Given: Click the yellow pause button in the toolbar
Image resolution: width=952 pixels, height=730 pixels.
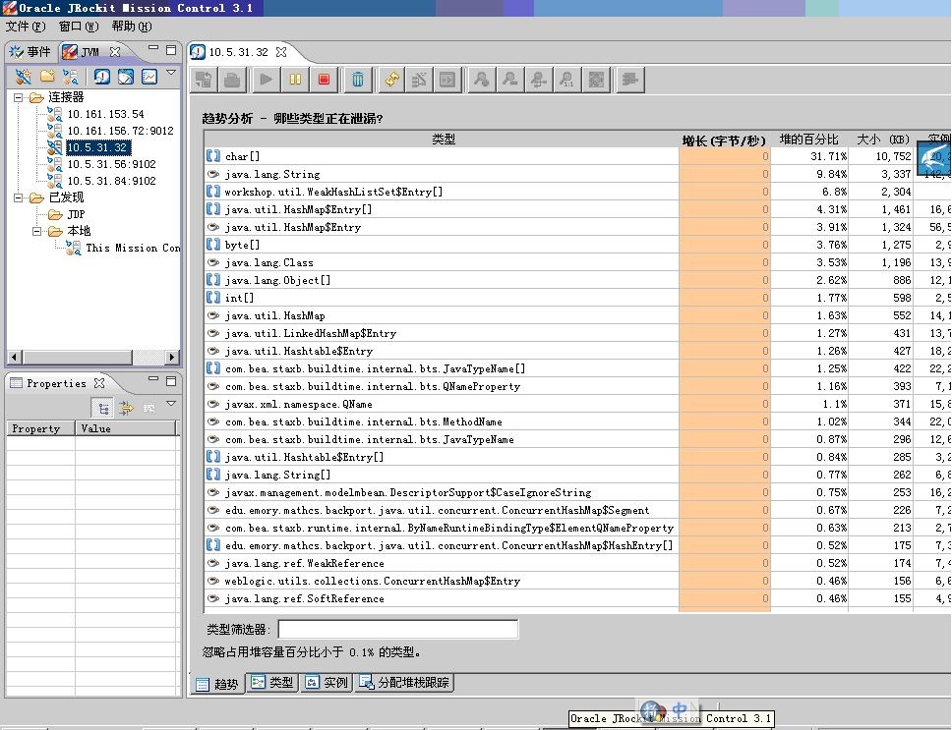Looking at the screenshot, I should 295,80.
